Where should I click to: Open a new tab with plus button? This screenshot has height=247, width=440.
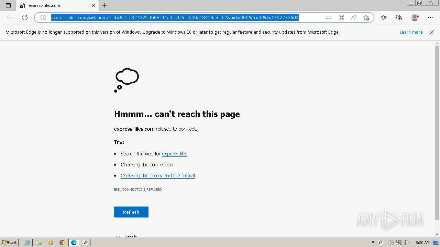tap(105, 5)
